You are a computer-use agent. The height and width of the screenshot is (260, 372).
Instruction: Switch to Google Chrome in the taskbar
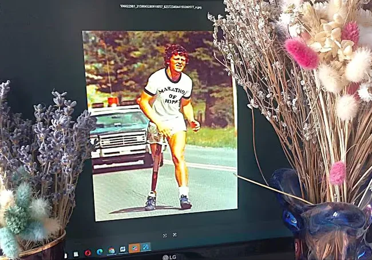(x=111, y=251)
